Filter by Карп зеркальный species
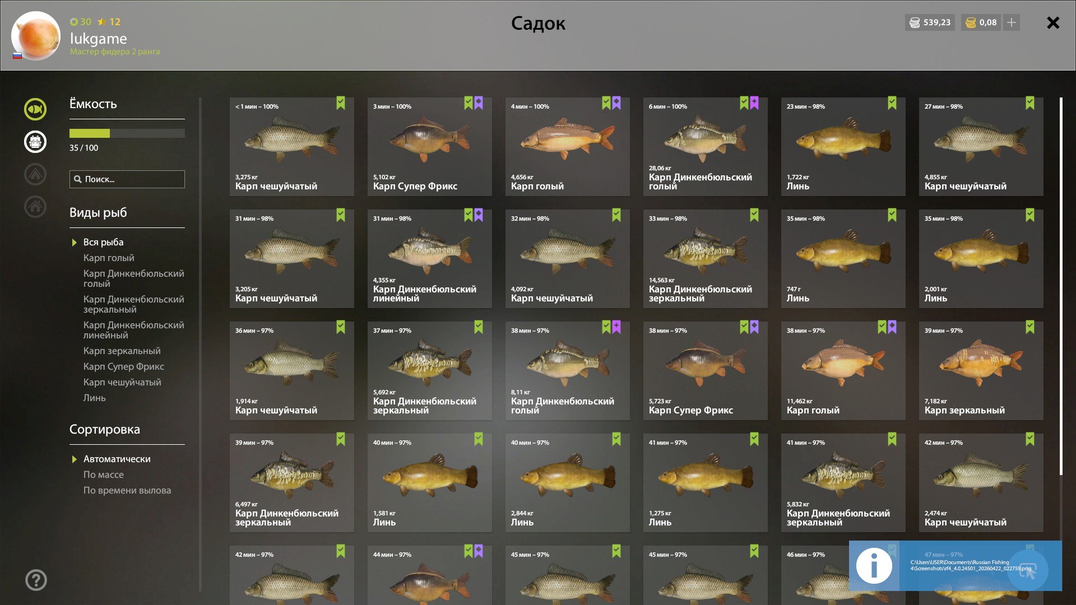 click(x=122, y=351)
